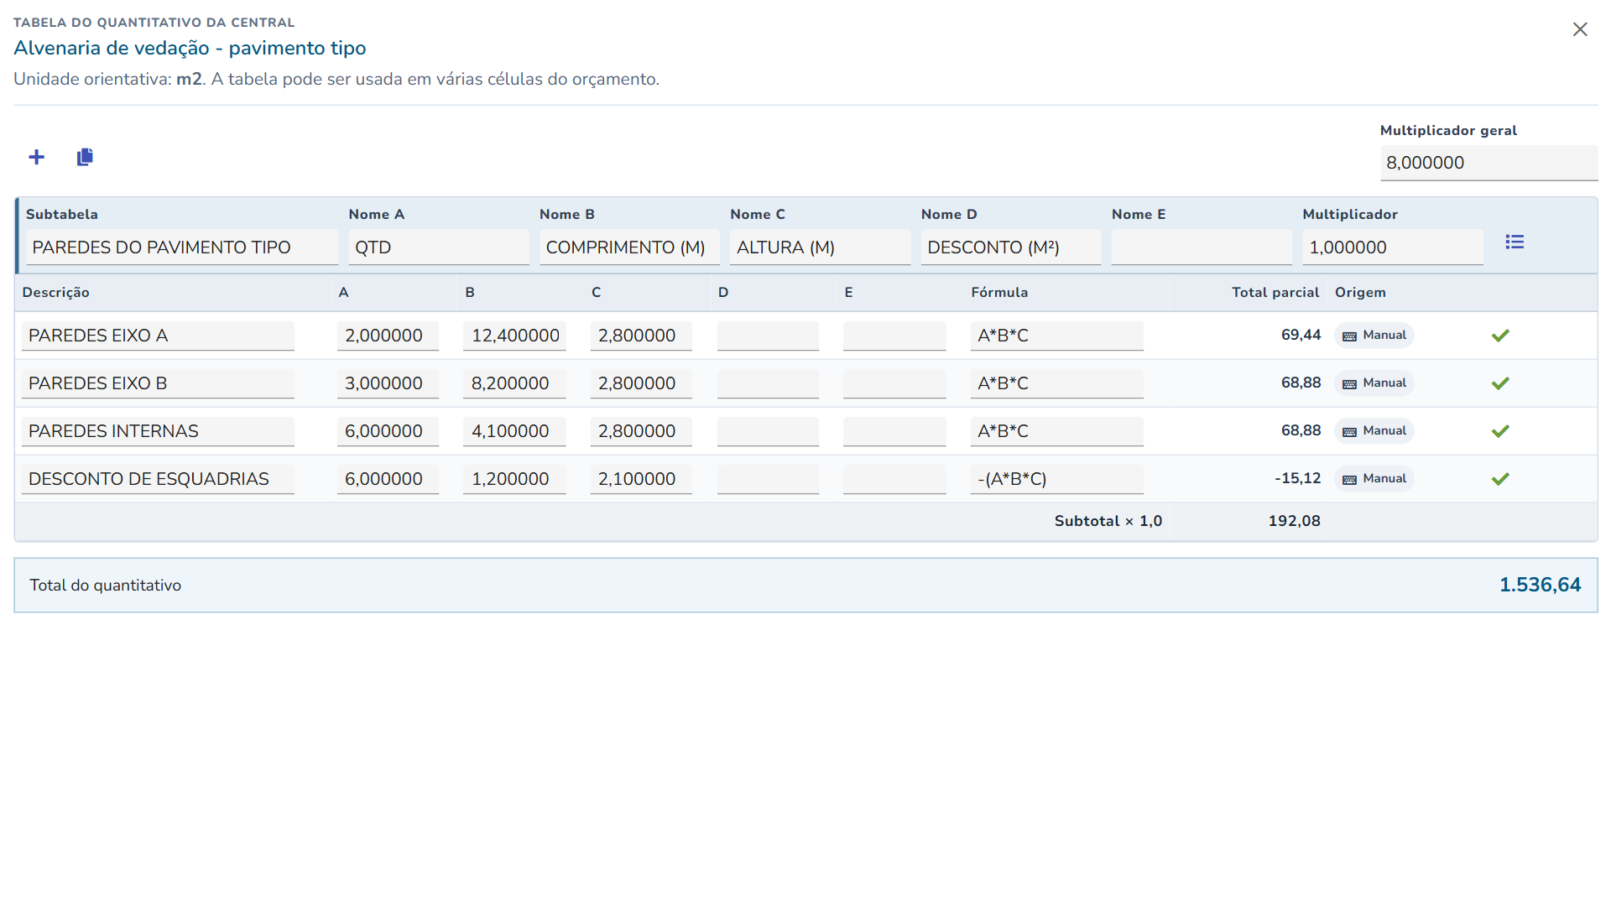
Task: Edit column C value in PAREDES EIXO A row
Action: click(x=641, y=336)
